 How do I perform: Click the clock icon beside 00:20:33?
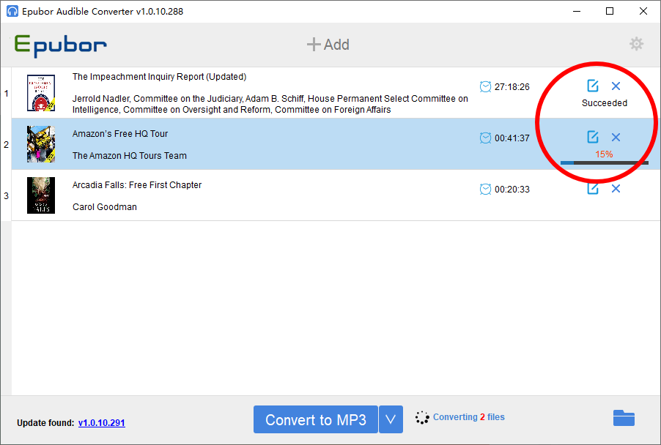pyautogui.click(x=485, y=190)
